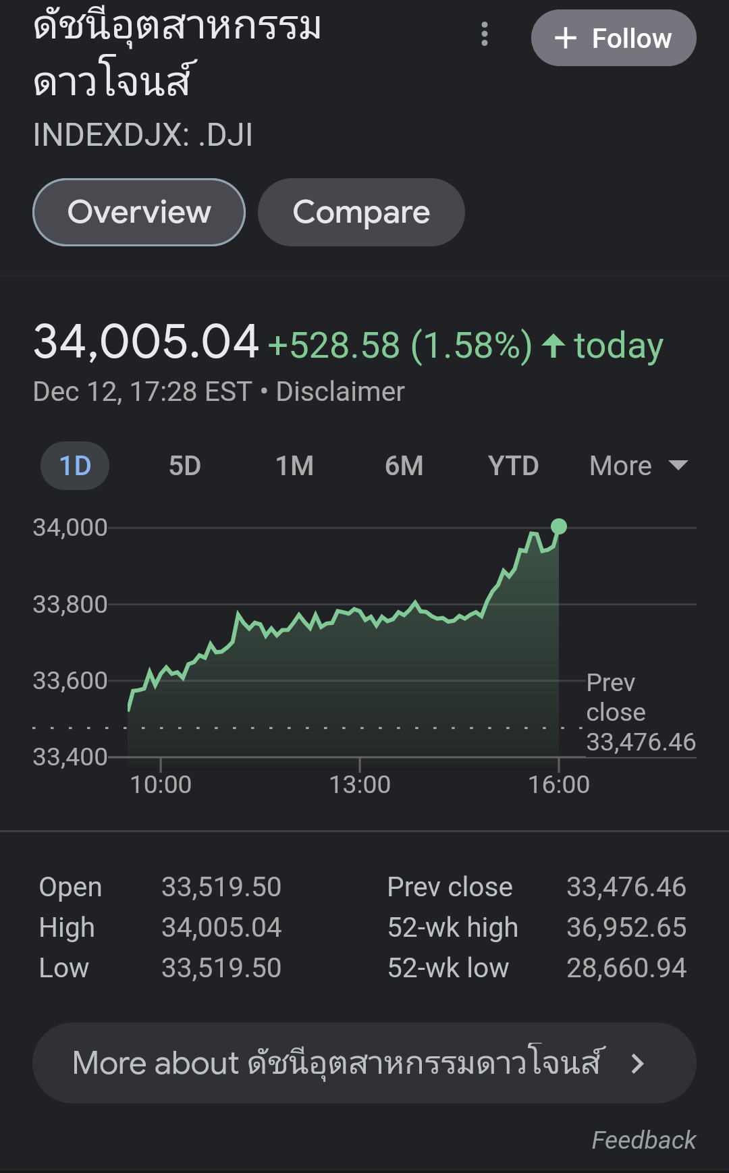Send Feedback on this result
The image size is (729, 1173).
643,1140
